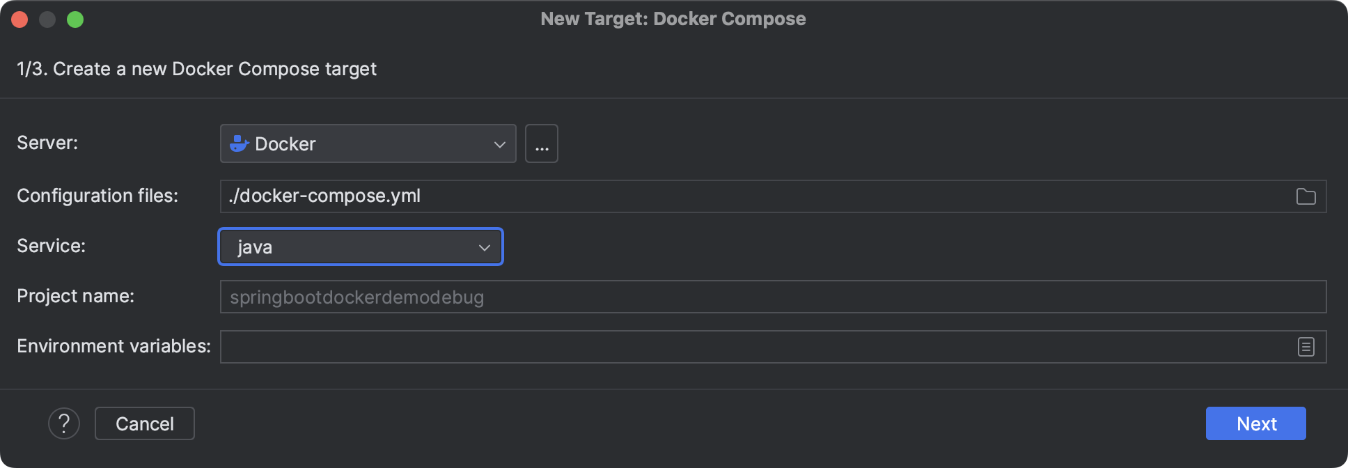
Task: Click the Docker whale icon in the Server selector
Action: pyautogui.click(x=239, y=143)
